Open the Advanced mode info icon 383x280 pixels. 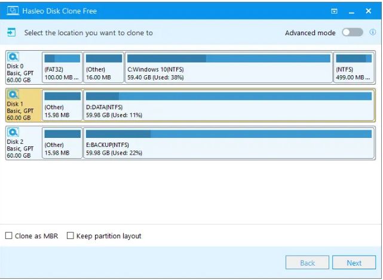(372, 32)
